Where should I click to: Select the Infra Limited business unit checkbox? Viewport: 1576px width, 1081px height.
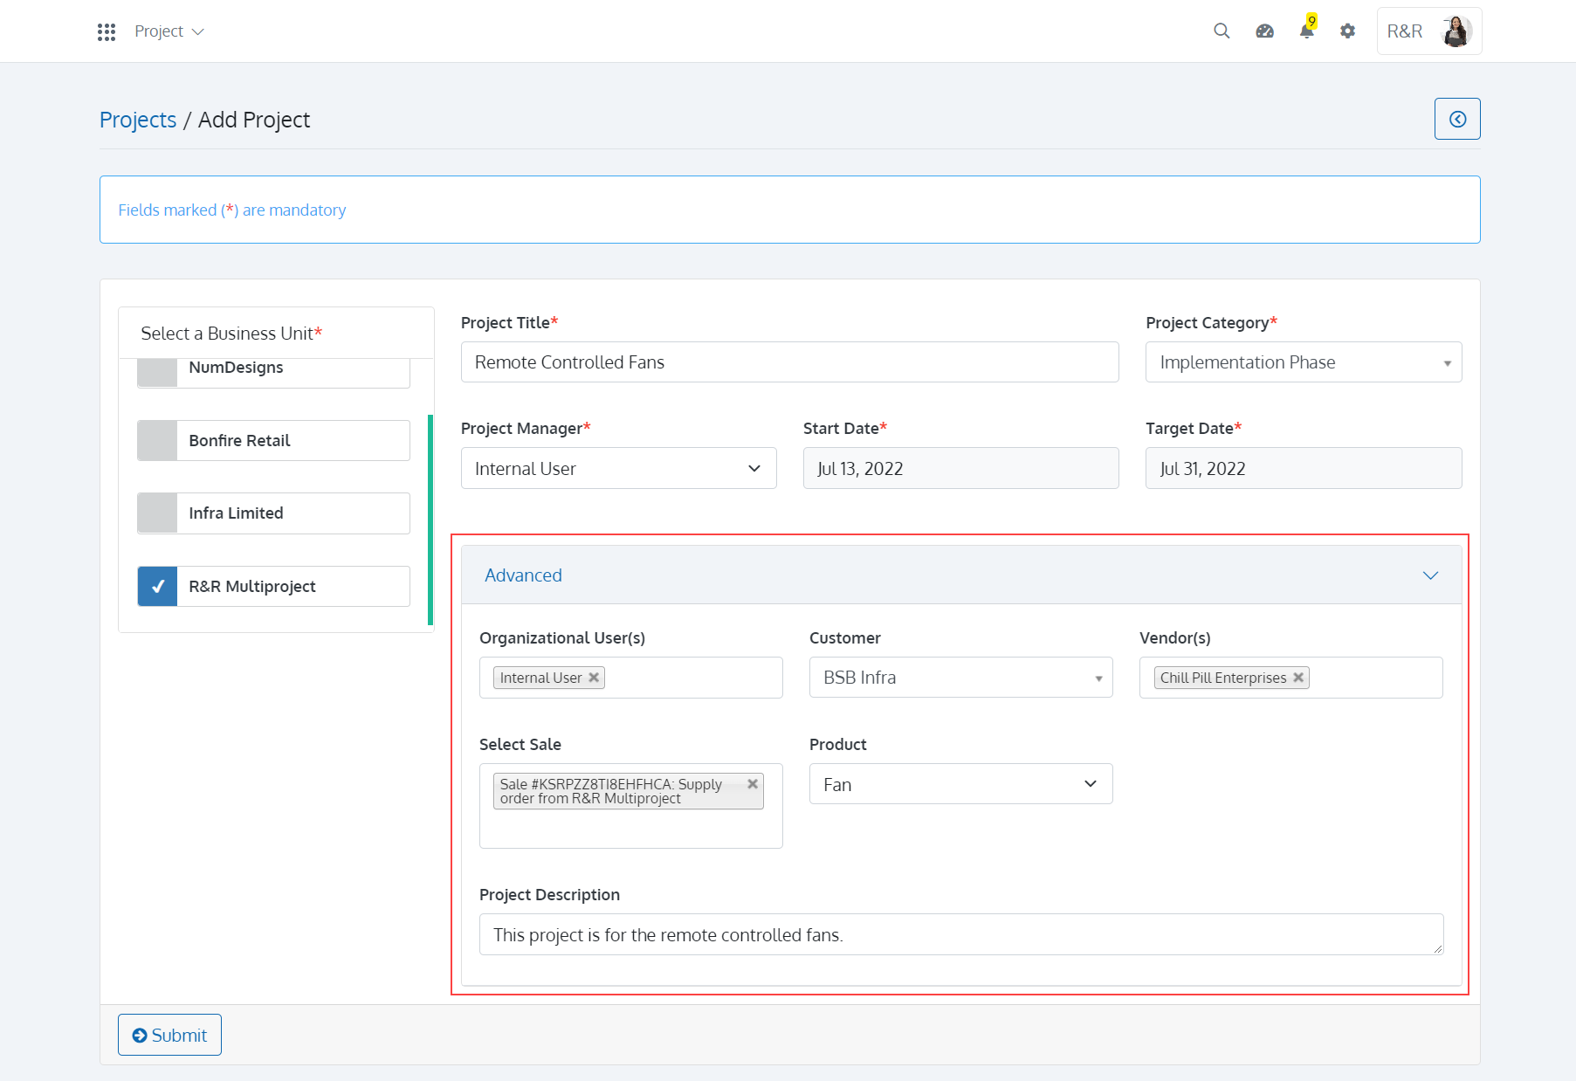[157, 513]
